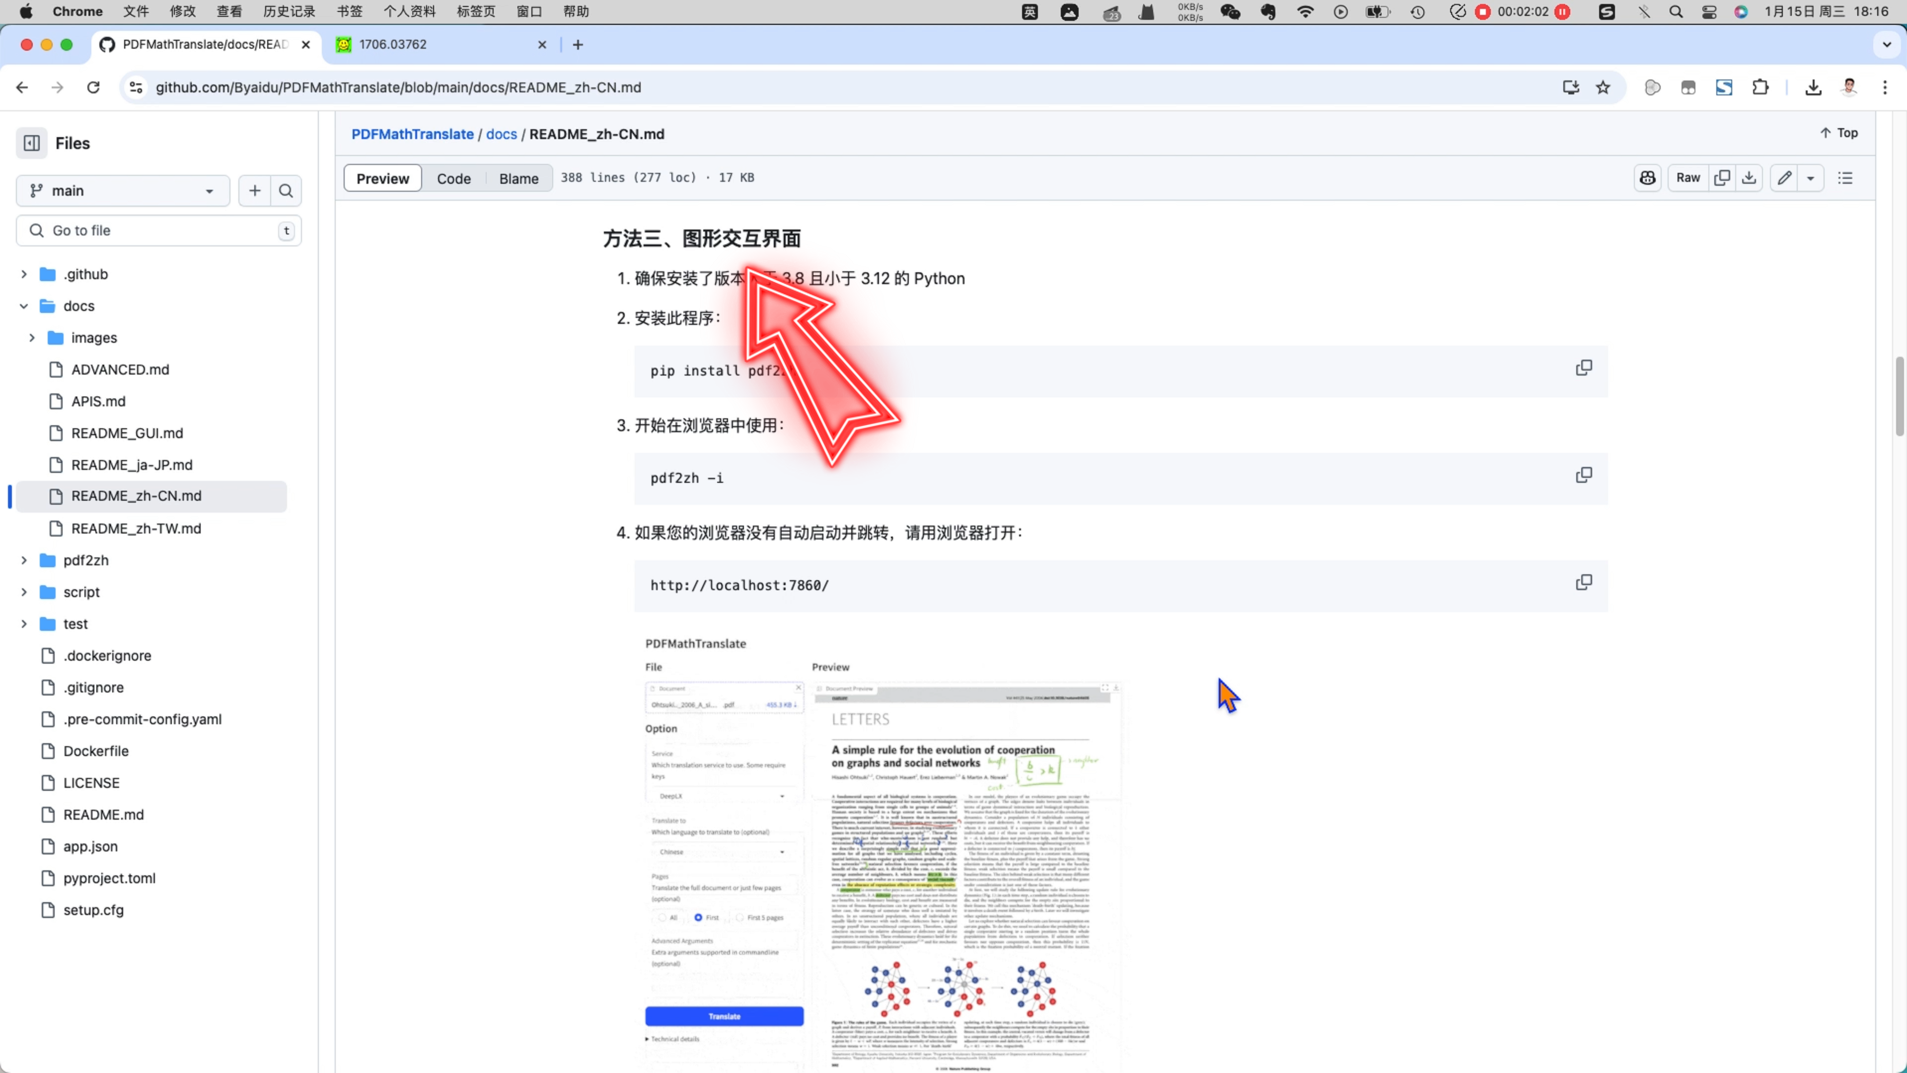Open README_GUI.md in the file tree
1907x1073 pixels.
pyautogui.click(x=127, y=433)
